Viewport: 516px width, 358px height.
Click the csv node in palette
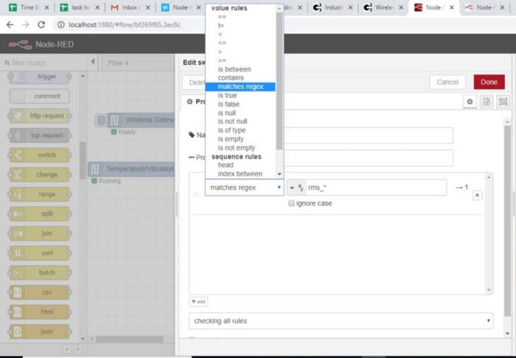click(x=41, y=292)
